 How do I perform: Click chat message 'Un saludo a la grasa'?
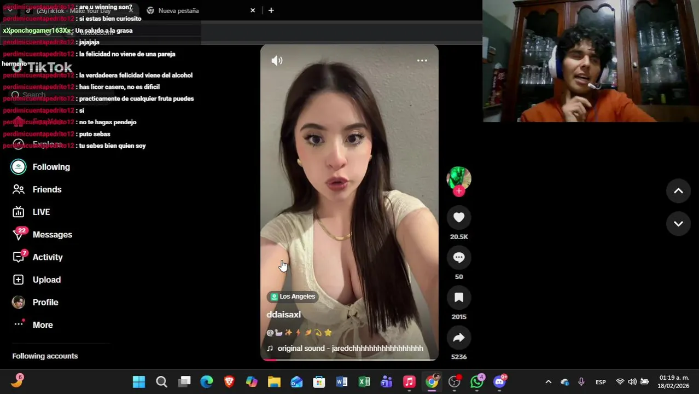pyautogui.click(x=103, y=31)
